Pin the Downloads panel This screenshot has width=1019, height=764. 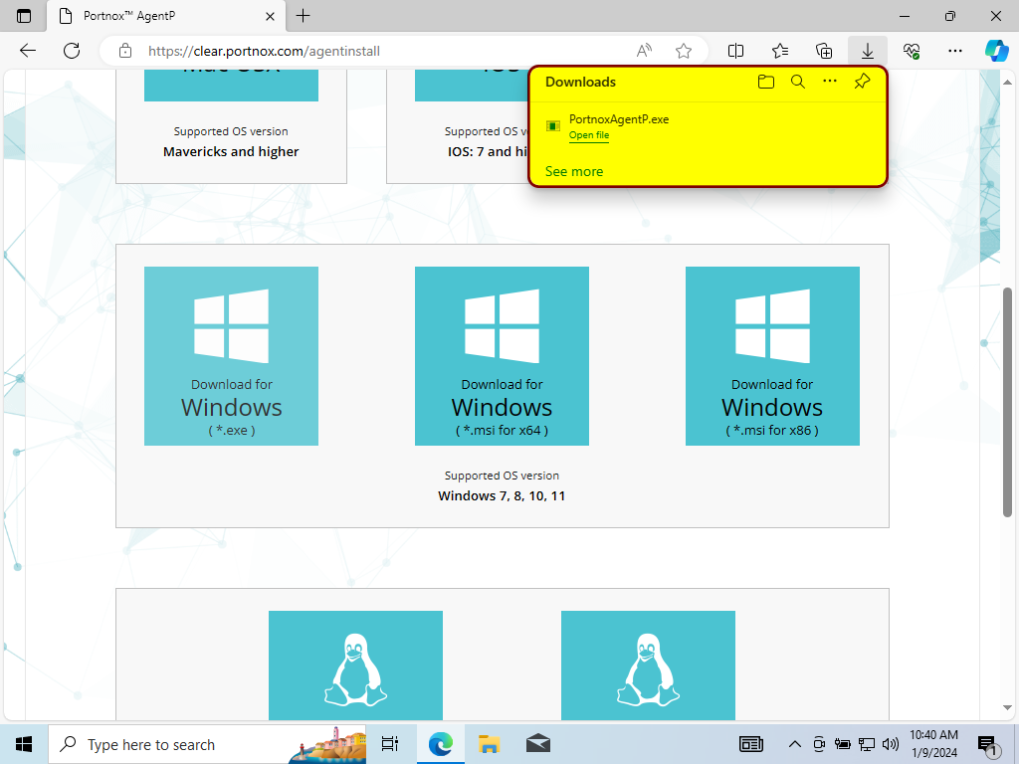coord(862,82)
